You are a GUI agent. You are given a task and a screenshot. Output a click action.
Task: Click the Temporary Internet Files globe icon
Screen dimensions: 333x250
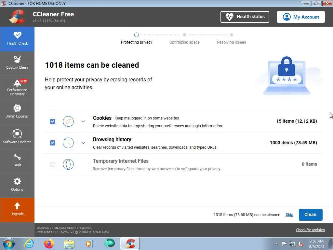click(x=68, y=164)
